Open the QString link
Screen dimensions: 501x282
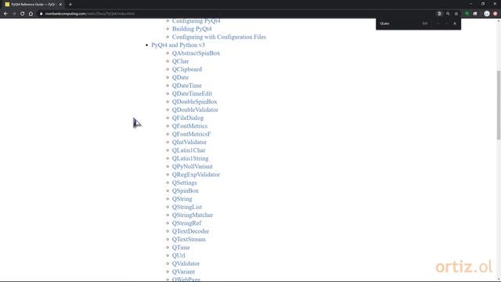(182, 199)
